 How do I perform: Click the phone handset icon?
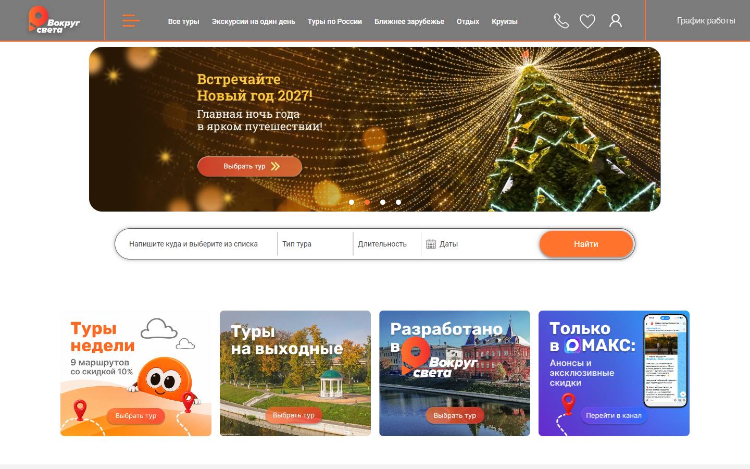click(561, 21)
